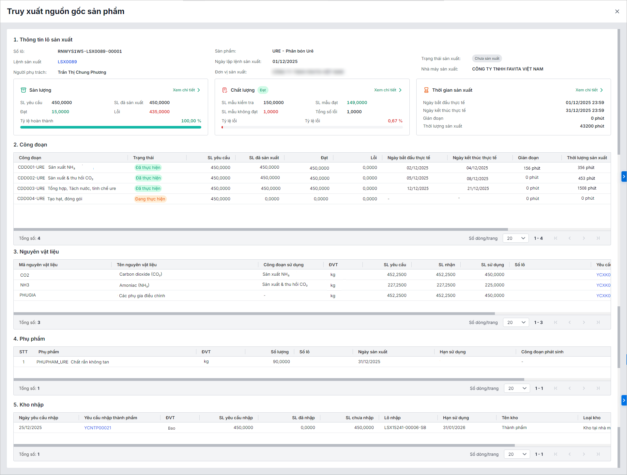This screenshot has width=627, height=475.
Task: Open production order link LSX0089
Action: [x=67, y=62]
